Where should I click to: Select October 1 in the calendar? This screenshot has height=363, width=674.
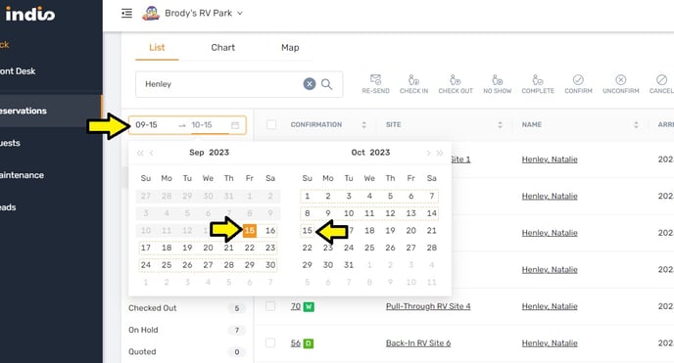click(x=307, y=196)
